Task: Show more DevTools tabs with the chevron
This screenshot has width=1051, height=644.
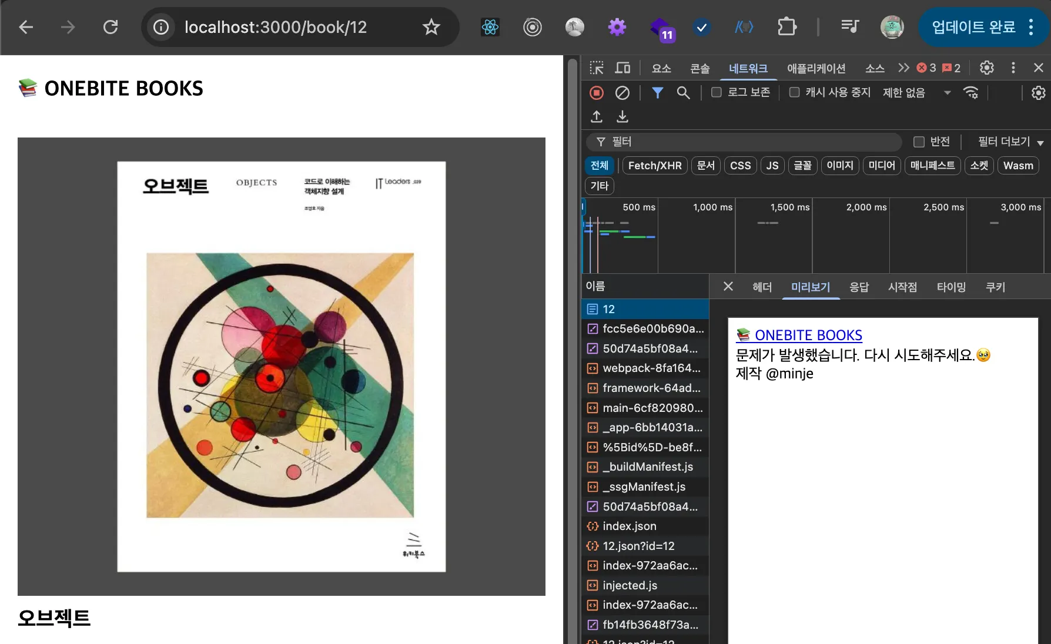Action: [x=903, y=68]
